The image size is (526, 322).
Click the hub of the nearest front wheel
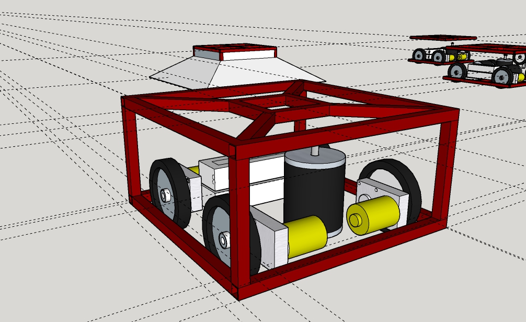point(224,240)
